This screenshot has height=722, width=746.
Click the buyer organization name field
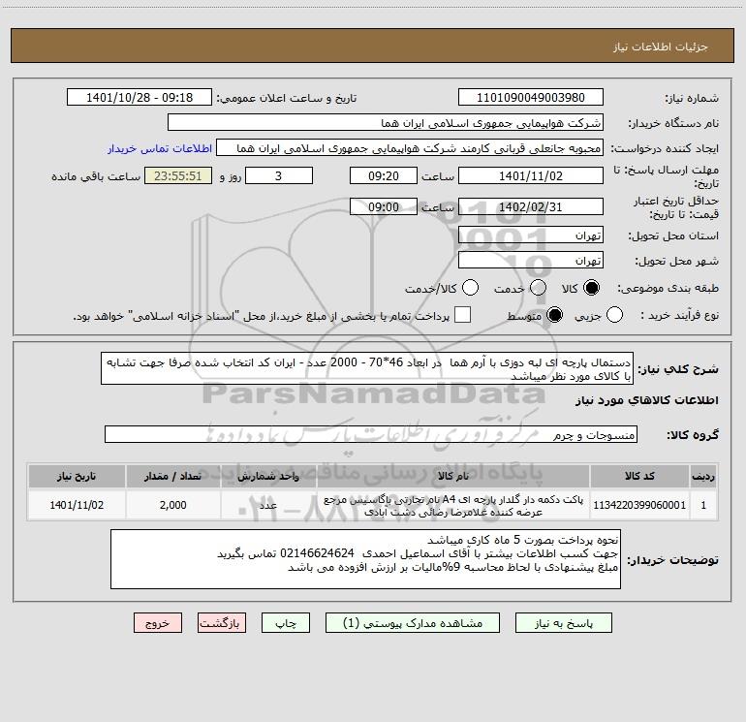pyautogui.click(x=386, y=123)
